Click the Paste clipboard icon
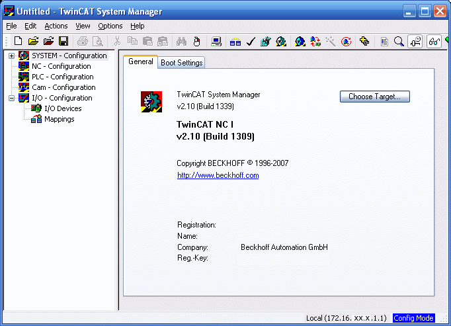This screenshot has width=451, height=326. (x=147, y=42)
